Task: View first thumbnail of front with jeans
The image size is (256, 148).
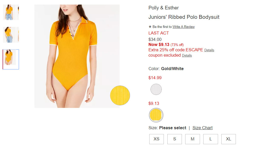Action: click(x=9, y=12)
